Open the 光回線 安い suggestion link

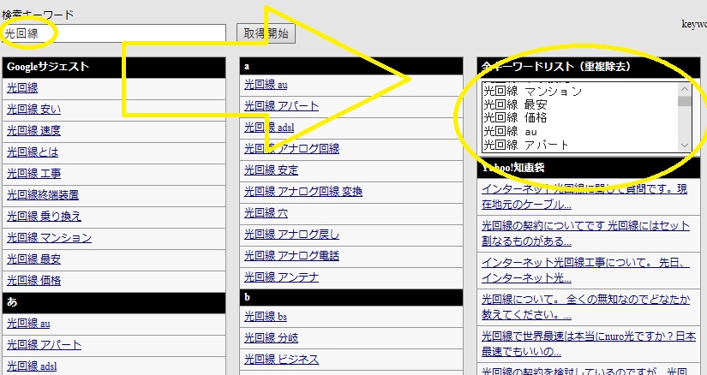33,110
